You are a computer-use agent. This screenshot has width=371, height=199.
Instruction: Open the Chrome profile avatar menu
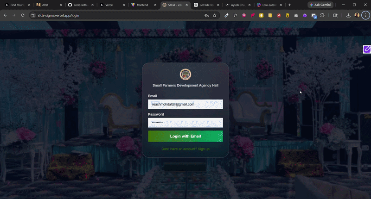357,15
